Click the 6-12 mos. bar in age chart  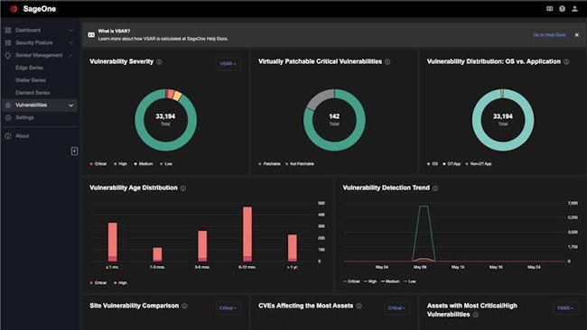point(247,234)
